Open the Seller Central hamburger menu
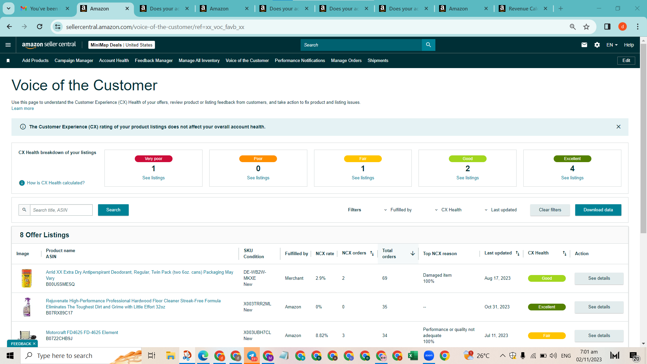Viewport: 647px width, 364px height. pyautogui.click(x=8, y=45)
